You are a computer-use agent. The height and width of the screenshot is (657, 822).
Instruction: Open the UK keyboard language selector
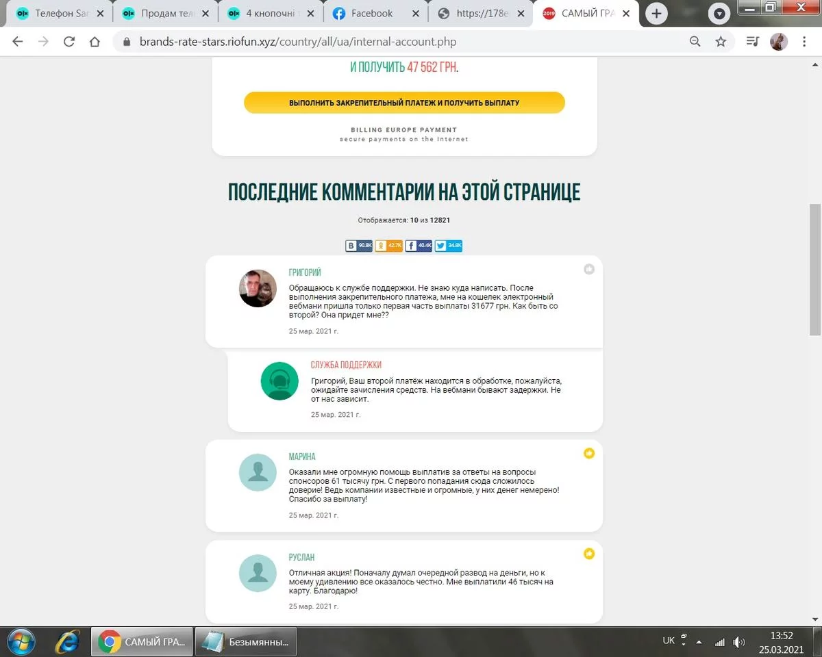pyautogui.click(x=669, y=641)
